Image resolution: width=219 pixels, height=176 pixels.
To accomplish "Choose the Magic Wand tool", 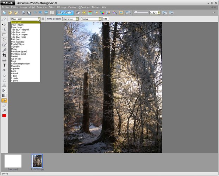I will click(x=4, y=50).
